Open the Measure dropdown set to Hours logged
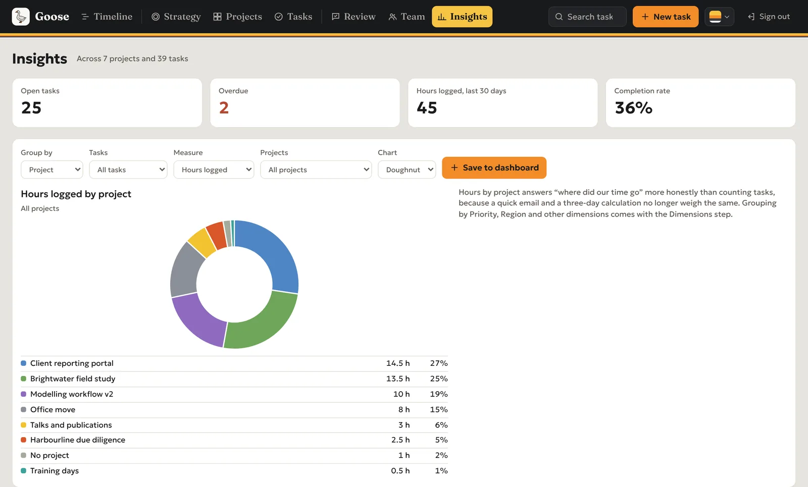The width and height of the screenshot is (808, 487). coord(214,170)
